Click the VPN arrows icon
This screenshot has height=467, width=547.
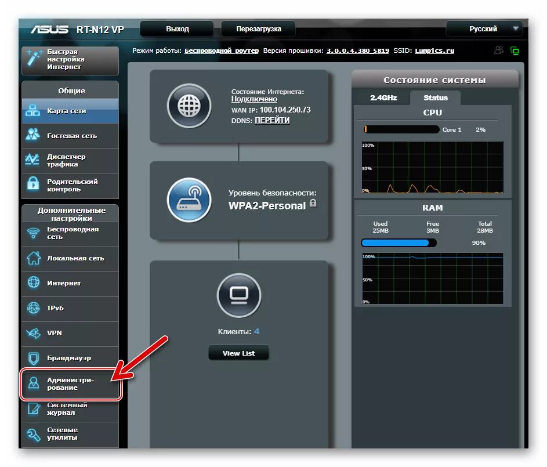click(34, 333)
